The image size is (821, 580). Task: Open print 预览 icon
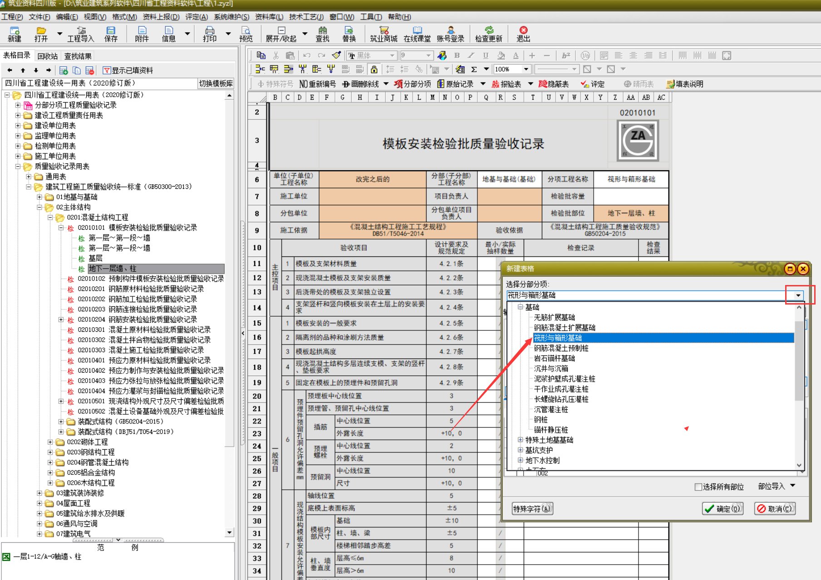pyautogui.click(x=246, y=34)
